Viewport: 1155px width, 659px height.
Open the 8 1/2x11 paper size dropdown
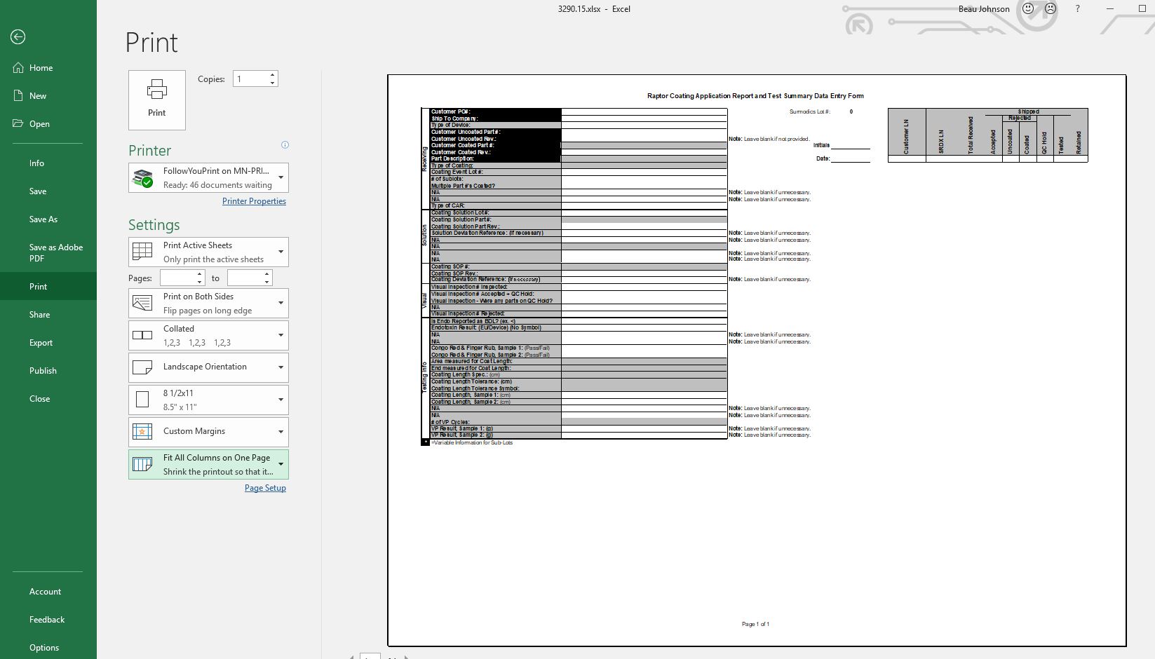pyautogui.click(x=208, y=400)
